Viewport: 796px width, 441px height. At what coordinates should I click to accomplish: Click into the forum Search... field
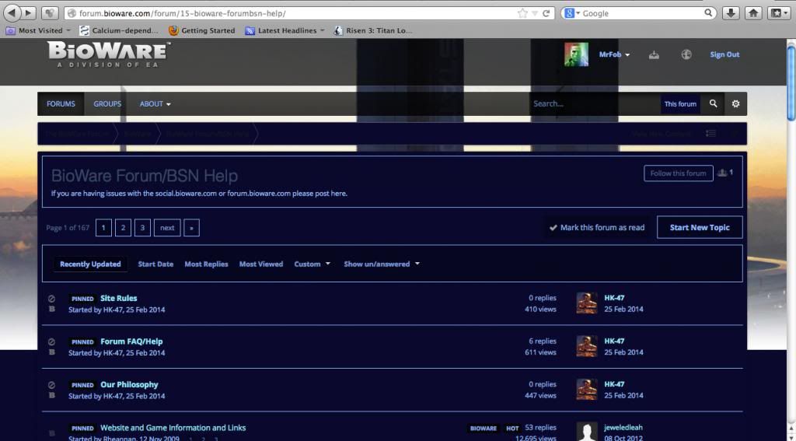click(x=594, y=103)
